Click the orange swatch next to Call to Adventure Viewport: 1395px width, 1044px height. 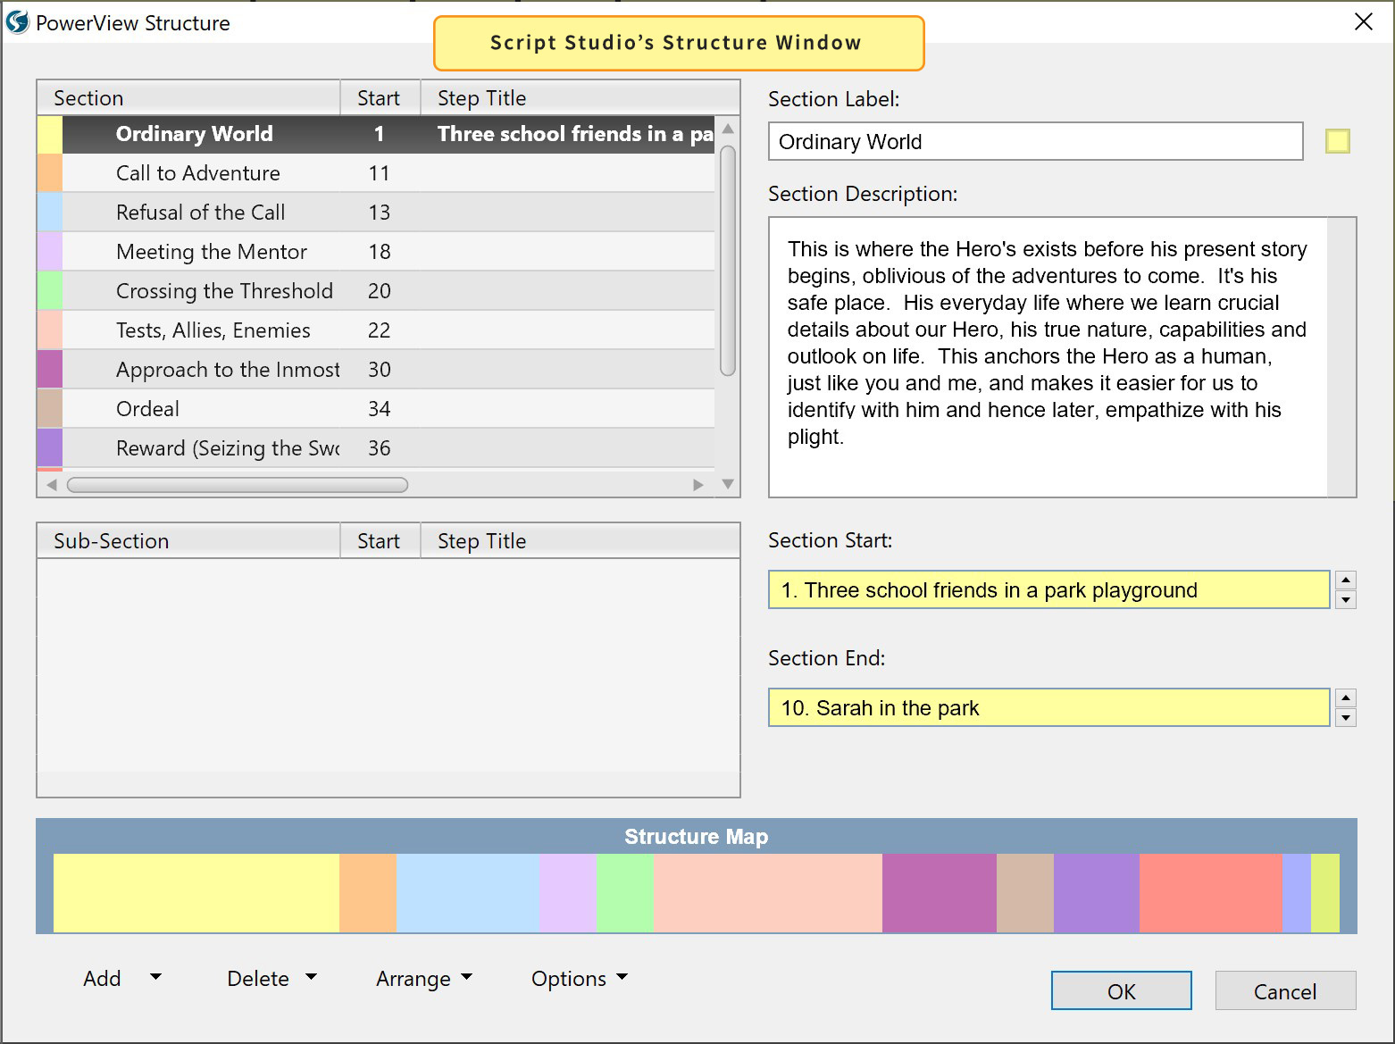[50, 173]
